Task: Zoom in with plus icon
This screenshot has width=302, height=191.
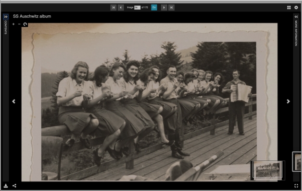Action: coord(13,24)
